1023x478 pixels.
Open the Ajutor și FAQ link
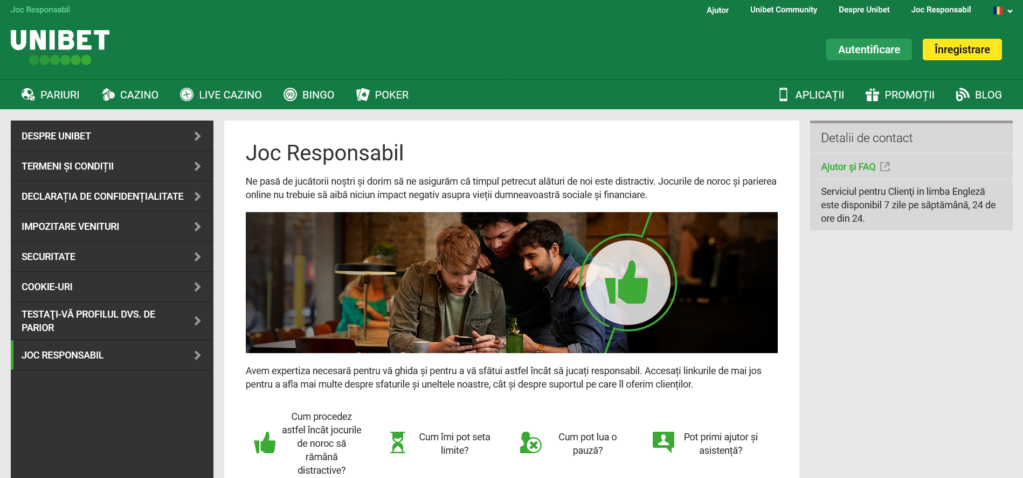pos(848,167)
